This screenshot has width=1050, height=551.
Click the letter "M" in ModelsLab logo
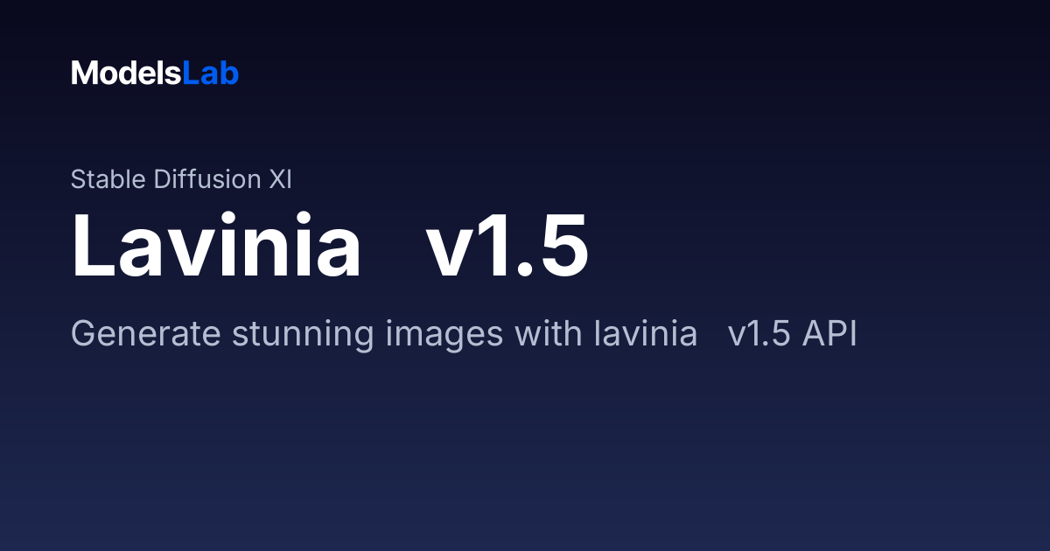coord(83,73)
